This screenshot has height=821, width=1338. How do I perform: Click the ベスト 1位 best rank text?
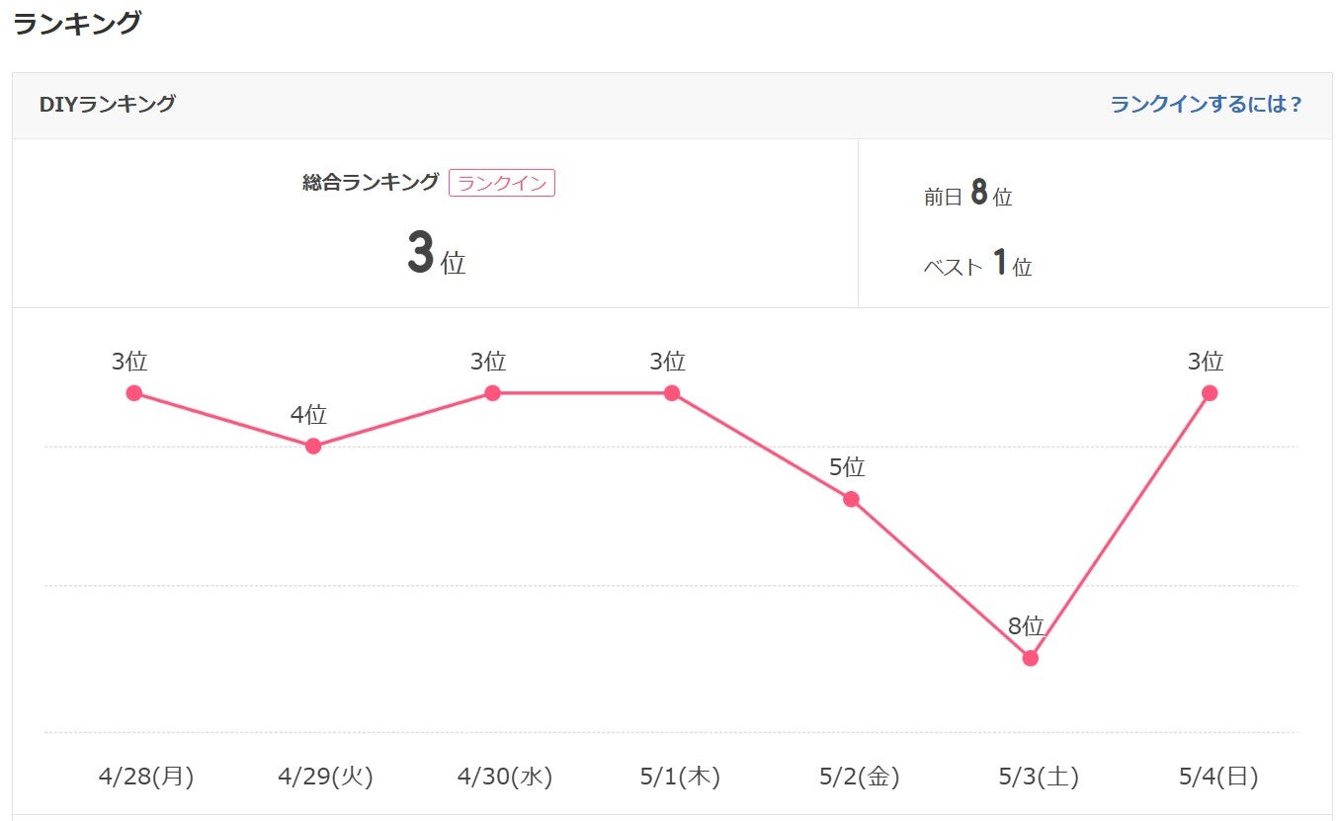(x=977, y=265)
